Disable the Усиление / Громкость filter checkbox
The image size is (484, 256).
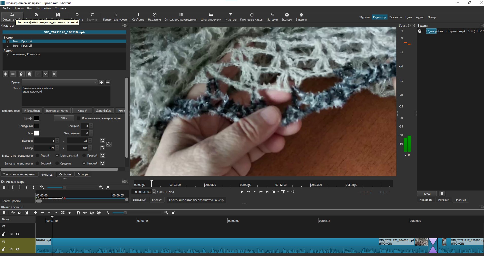pyautogui.click(x=8, y=54)
